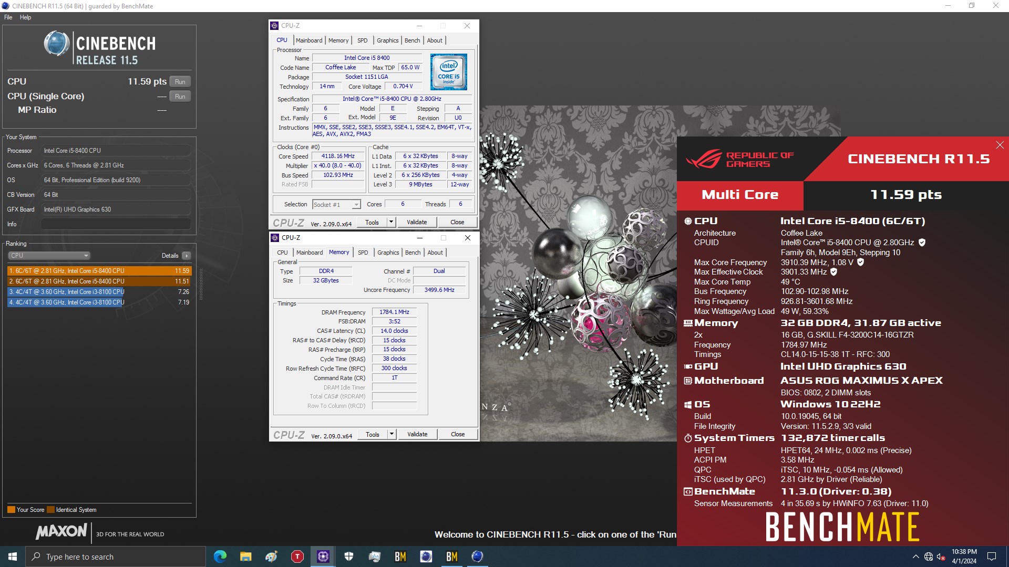
Task: Expand Tools dropdown arrow in upper CPU-Z
Action: (391, 222)
